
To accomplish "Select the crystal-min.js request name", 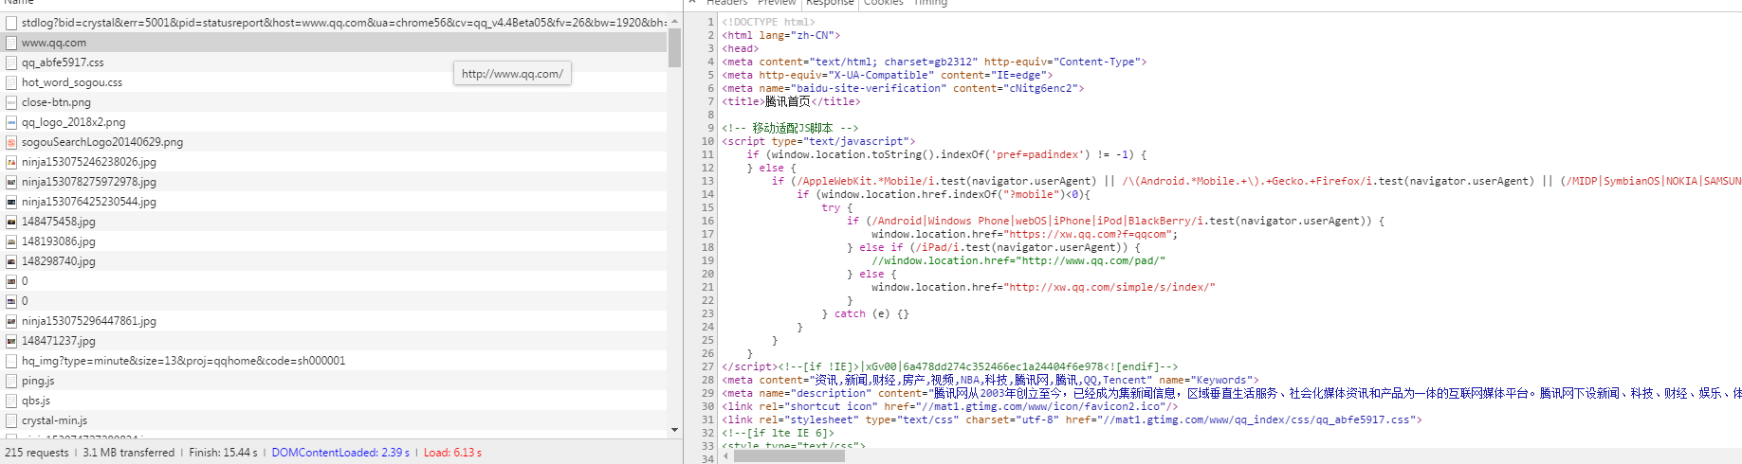I will pos(55,420).
